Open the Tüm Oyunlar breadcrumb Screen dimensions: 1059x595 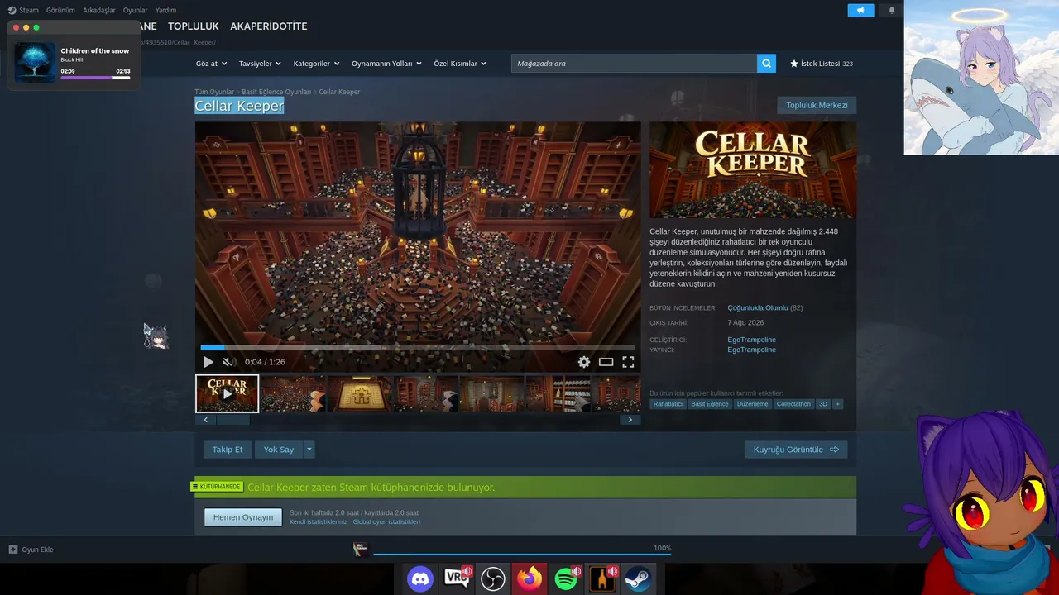pyautogui.click(x=214, y=92)
